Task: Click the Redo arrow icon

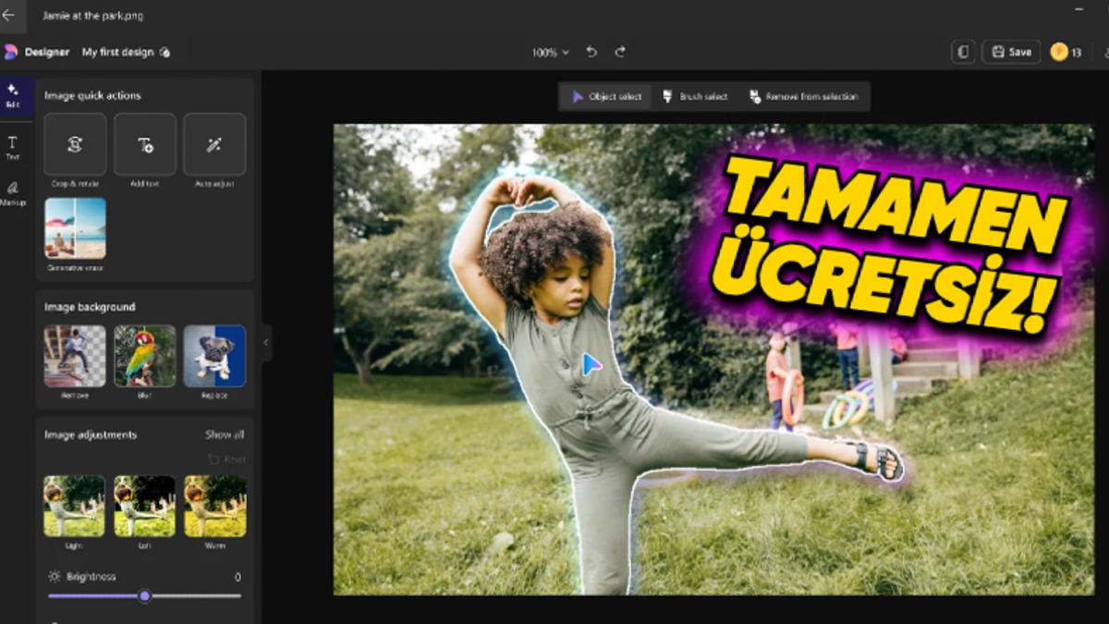Action: (622, 53)
